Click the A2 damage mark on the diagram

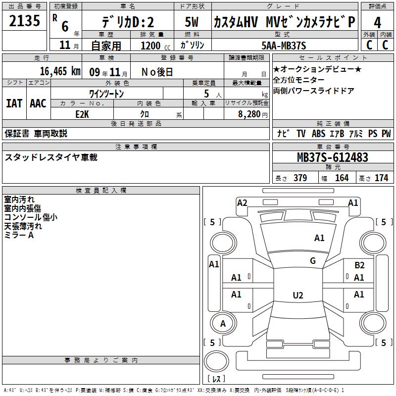click(242, 203)
